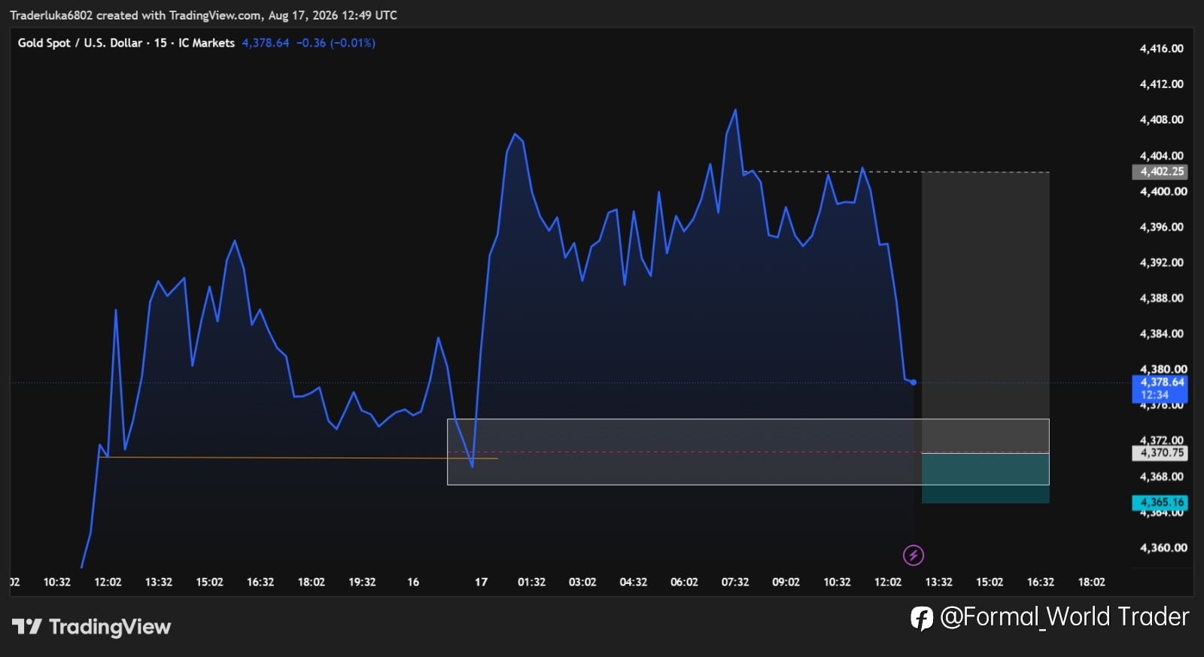Click the 4,372.00 price axis label
This screenshot has width=1204, height=657.
click(1162, 440)
